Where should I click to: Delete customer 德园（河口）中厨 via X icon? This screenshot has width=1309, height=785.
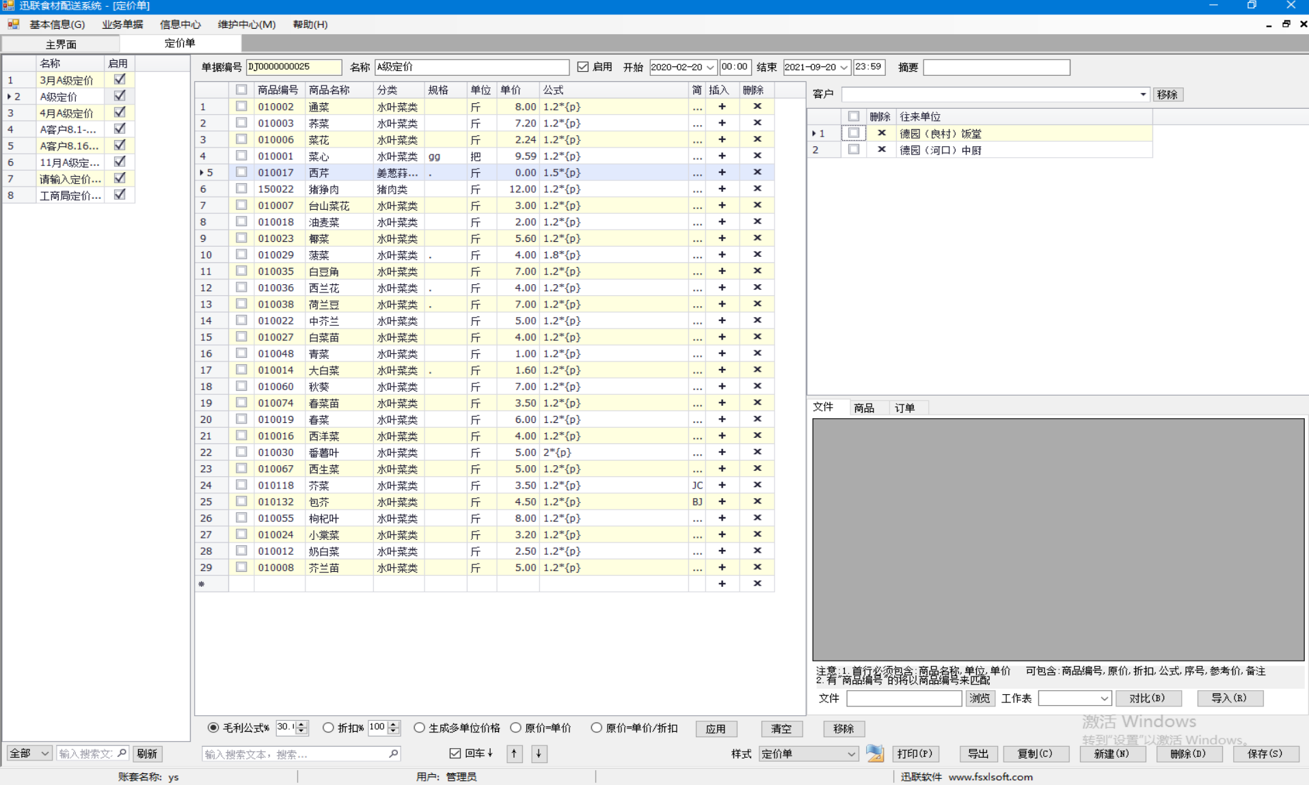click(881, 150)
